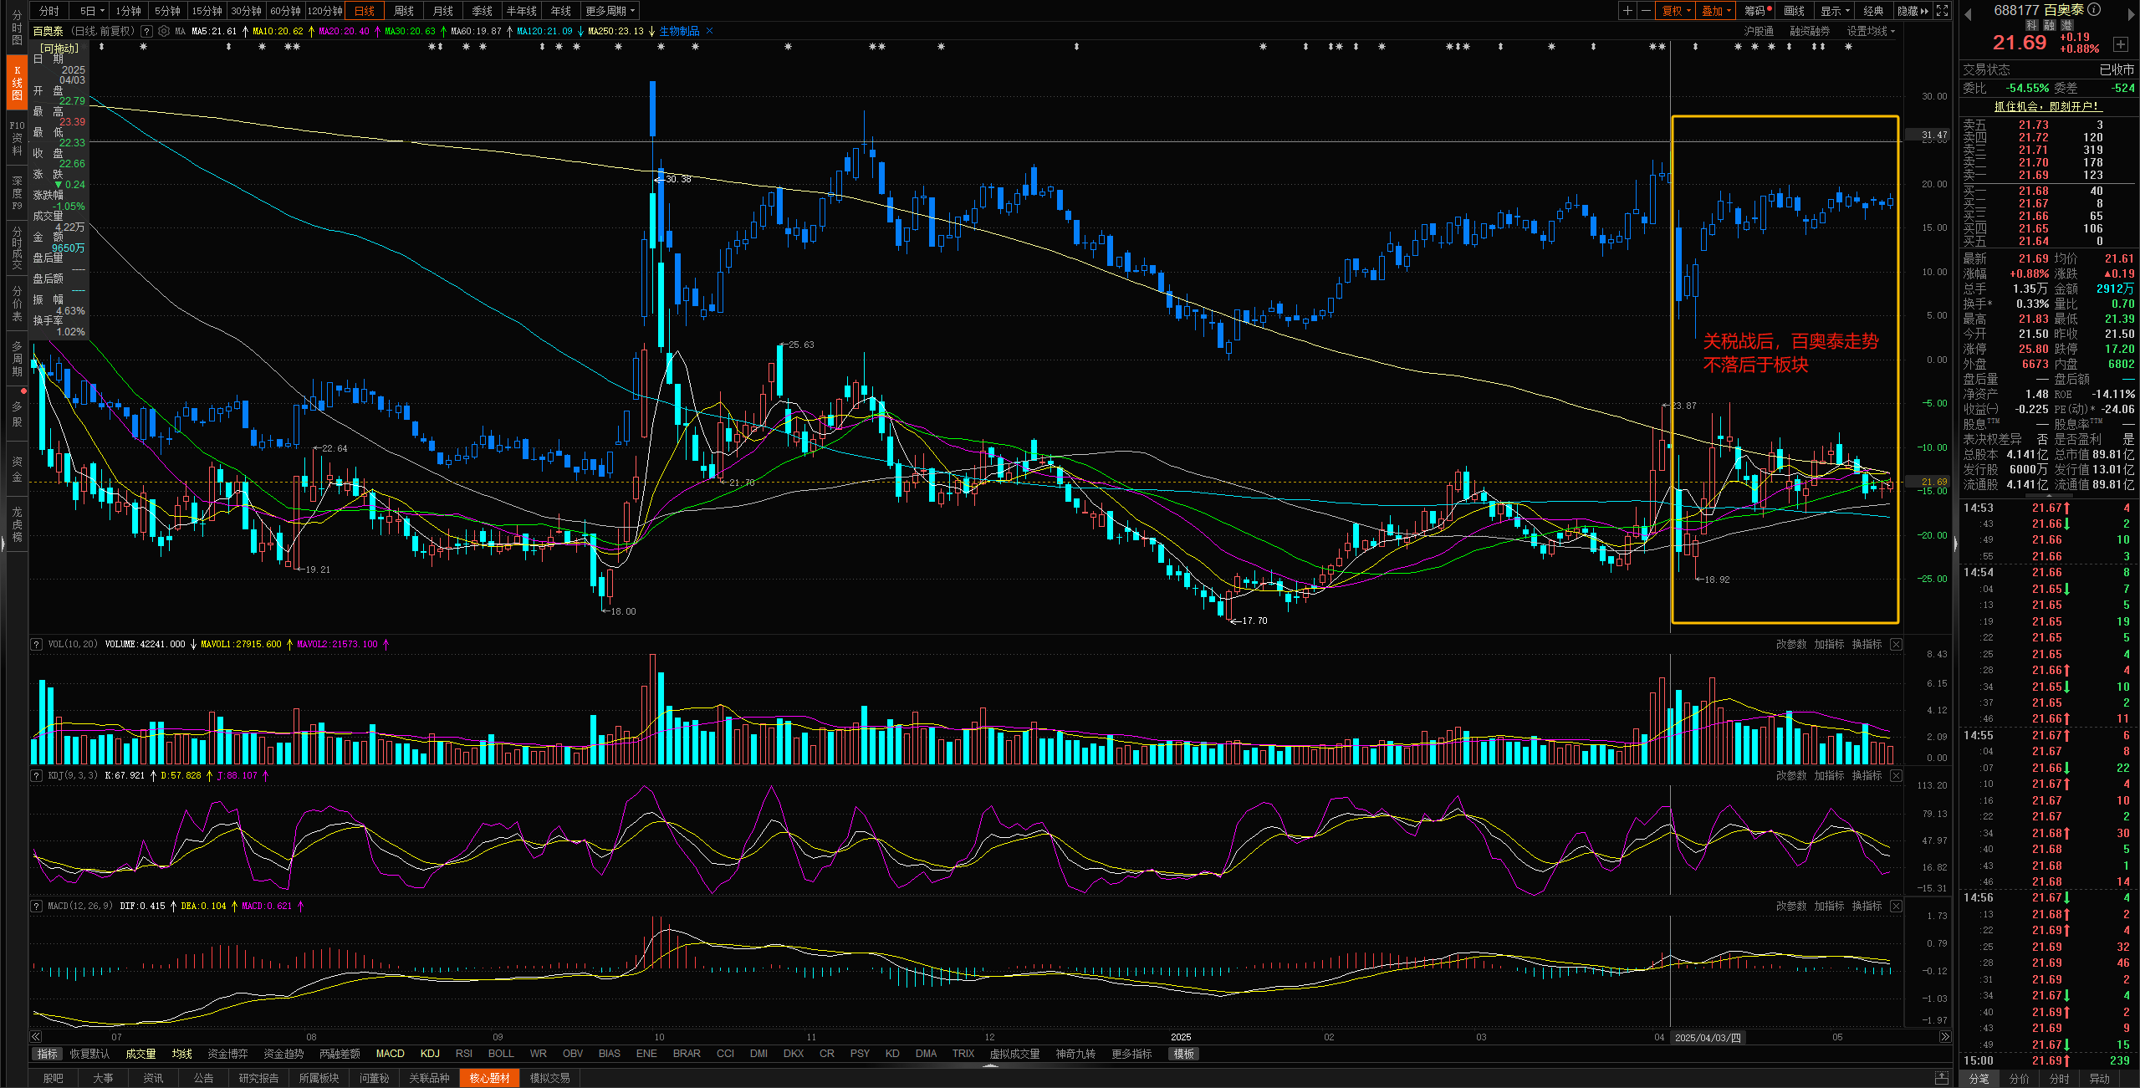Click the zoom-out minus icon on the chart toolbar

1646,11
